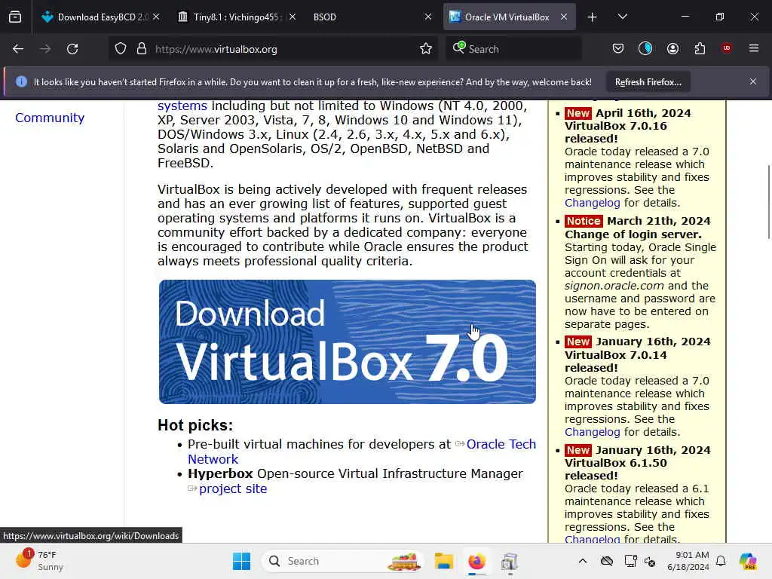772x579 pixels.
Task: Open clock showing 9:01 AM 6/18/2024
Action: (688, 561)
